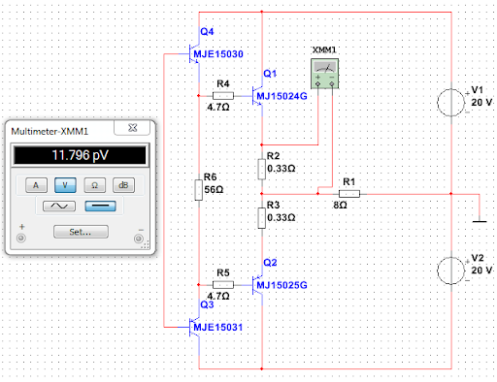
Task: Select voltmeter mode V on multimeter
Action: click(x=65, y=185)
